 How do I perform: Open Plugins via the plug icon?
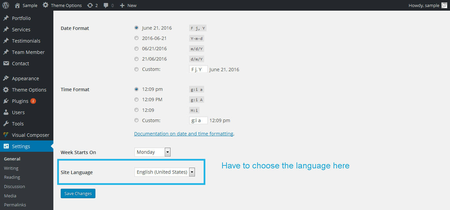pos(6,101)
